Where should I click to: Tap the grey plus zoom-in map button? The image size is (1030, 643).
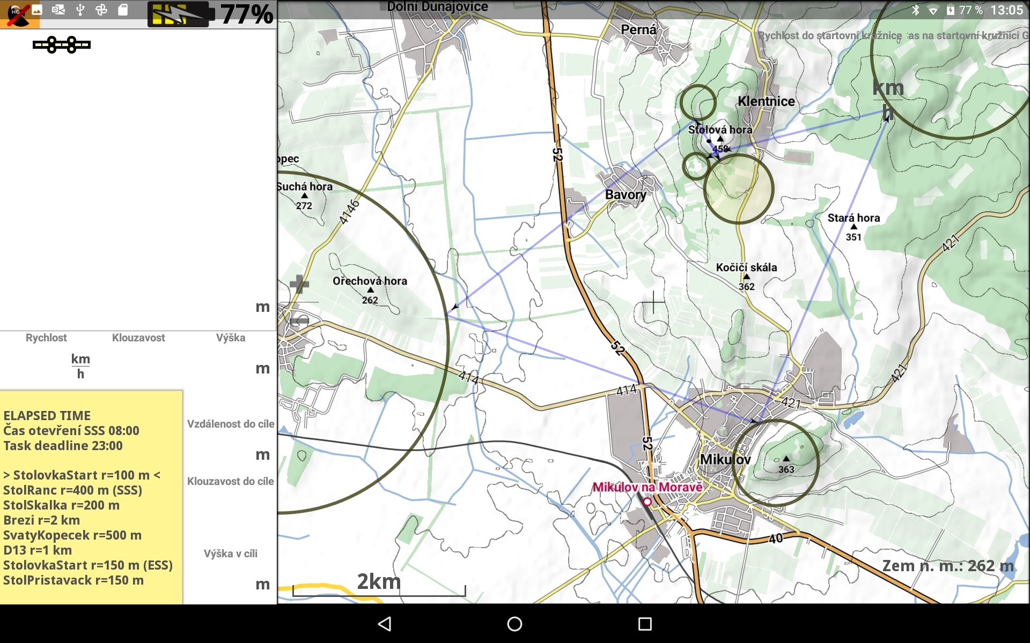[x=299, y=284]
